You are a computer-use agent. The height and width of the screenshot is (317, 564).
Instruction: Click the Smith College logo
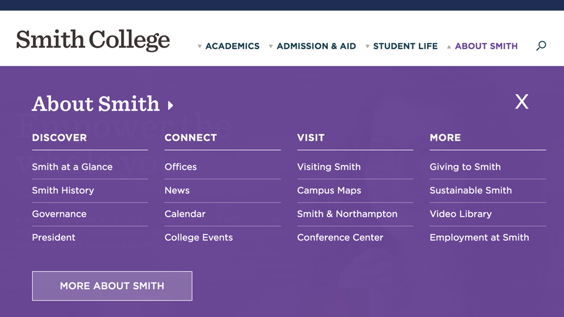click(x=93, y=40)
